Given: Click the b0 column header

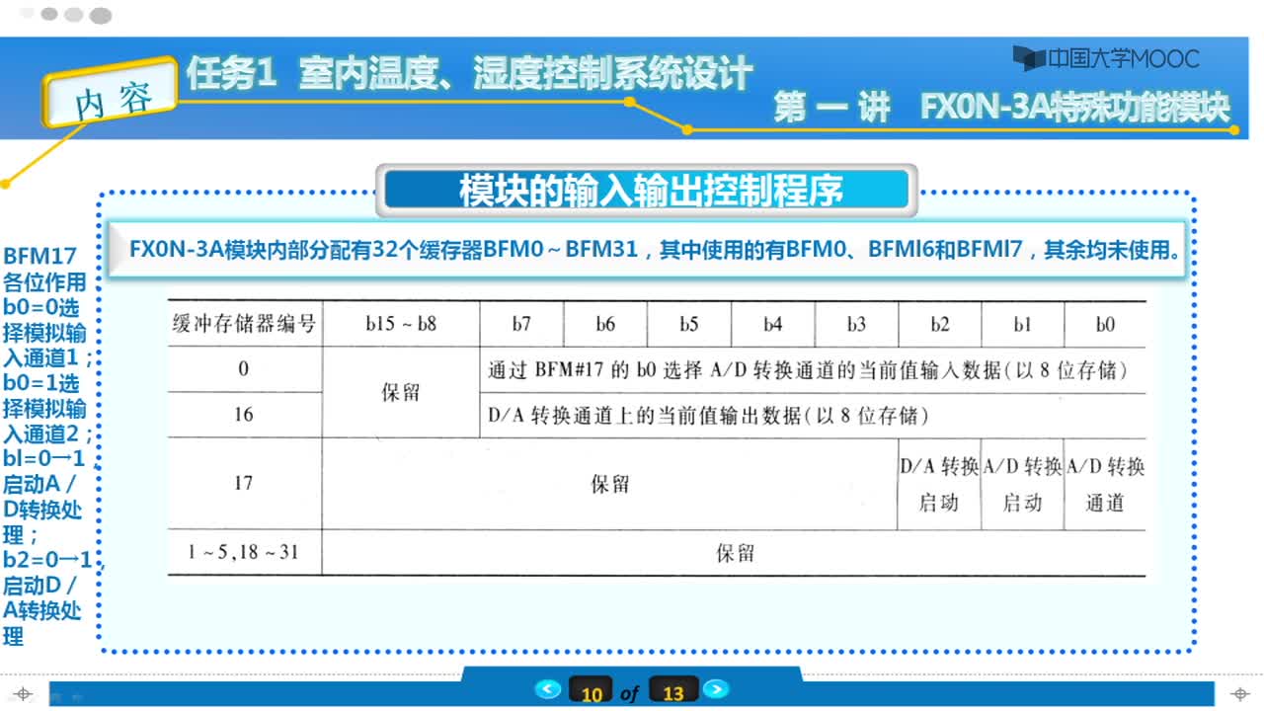Looking at the screenshot, I should click(1105, 323).
